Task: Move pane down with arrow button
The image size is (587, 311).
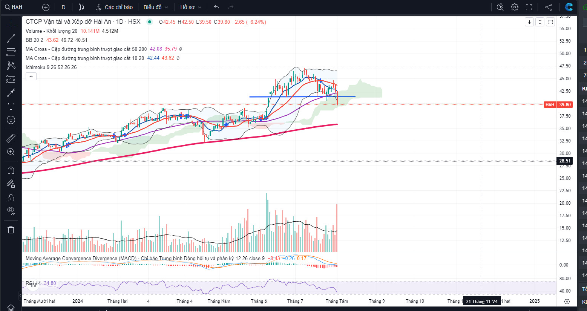Action: coord(529,22)
